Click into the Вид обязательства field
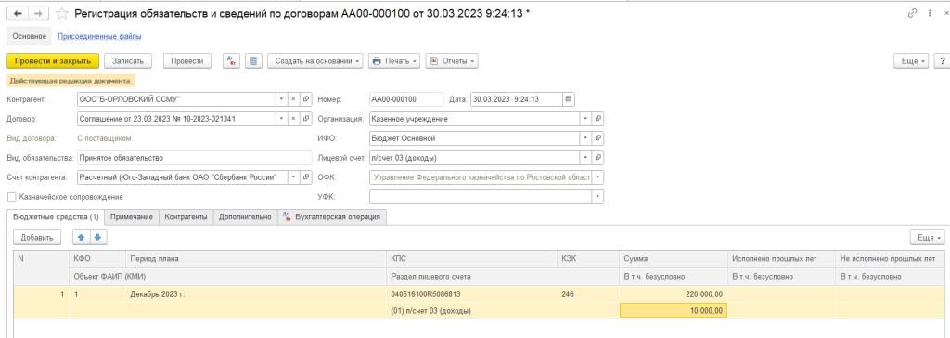 [195, 159]
